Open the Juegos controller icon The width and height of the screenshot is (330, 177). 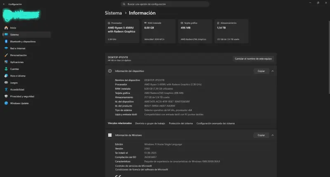click(x=6, y=82)
